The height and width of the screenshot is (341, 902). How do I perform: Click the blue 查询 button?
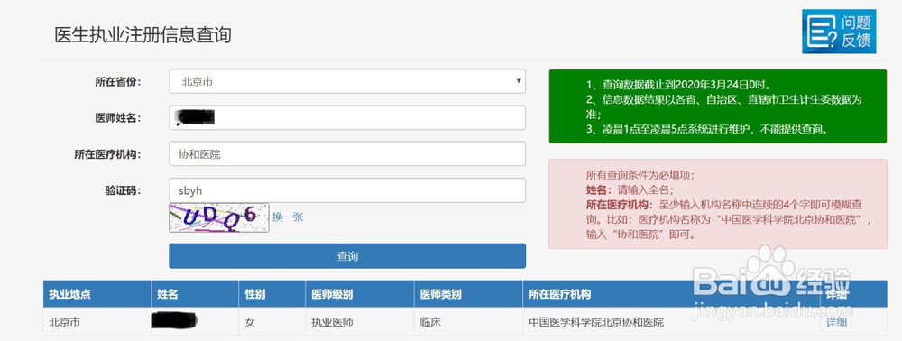[347, 256]
